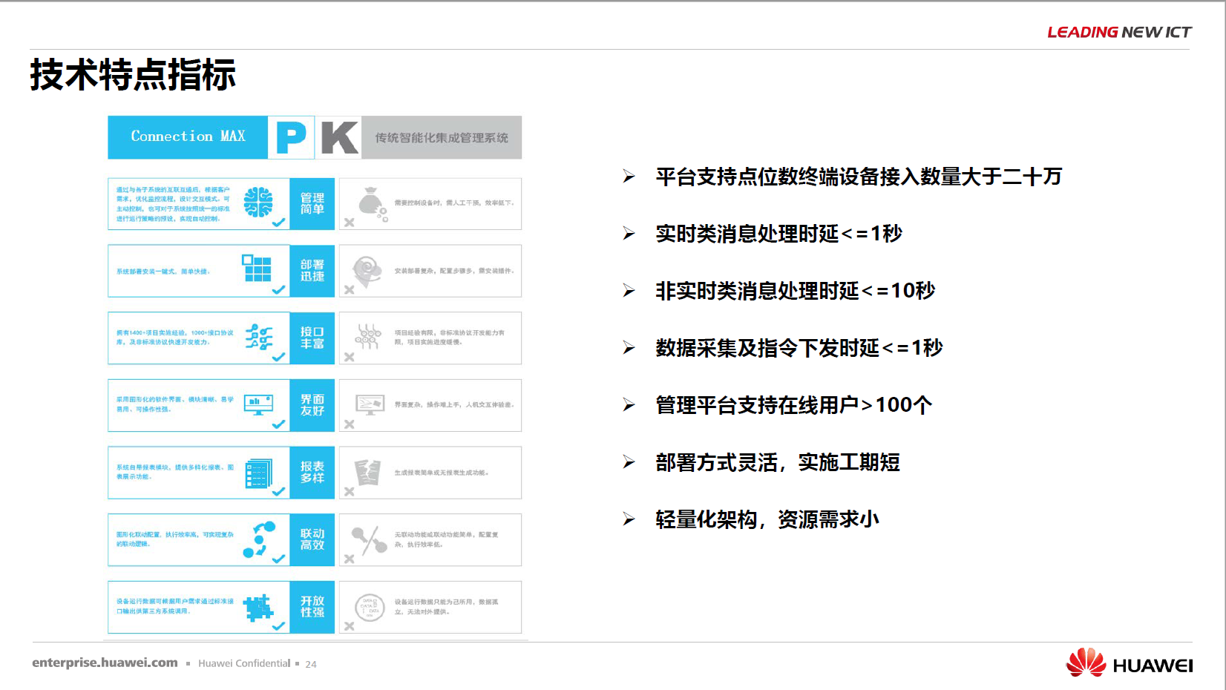Click the slide title 技术特点指标
Image resolution: width=1226 pixels, height=690 pixels.
coord(133,75)
